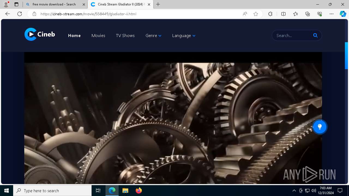Click the page vertical scrollbar
Viewport: 349px width, 196px height.
(347, 56)
